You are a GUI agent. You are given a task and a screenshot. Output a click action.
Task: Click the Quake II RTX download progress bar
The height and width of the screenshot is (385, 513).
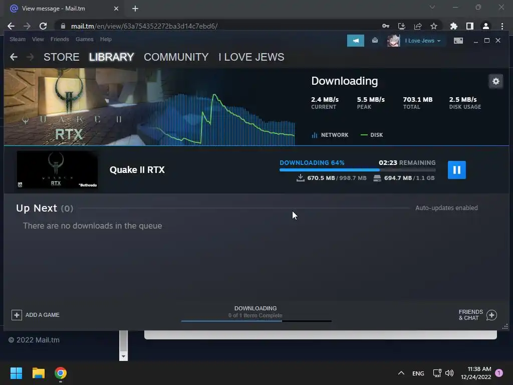coord(357,170)
